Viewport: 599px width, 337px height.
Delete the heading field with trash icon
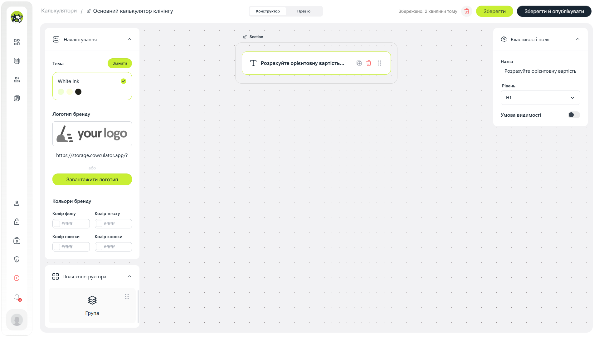(x=369, y=63)
